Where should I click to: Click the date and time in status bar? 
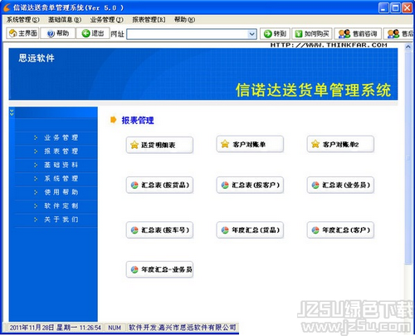click(x=55, y=328)
